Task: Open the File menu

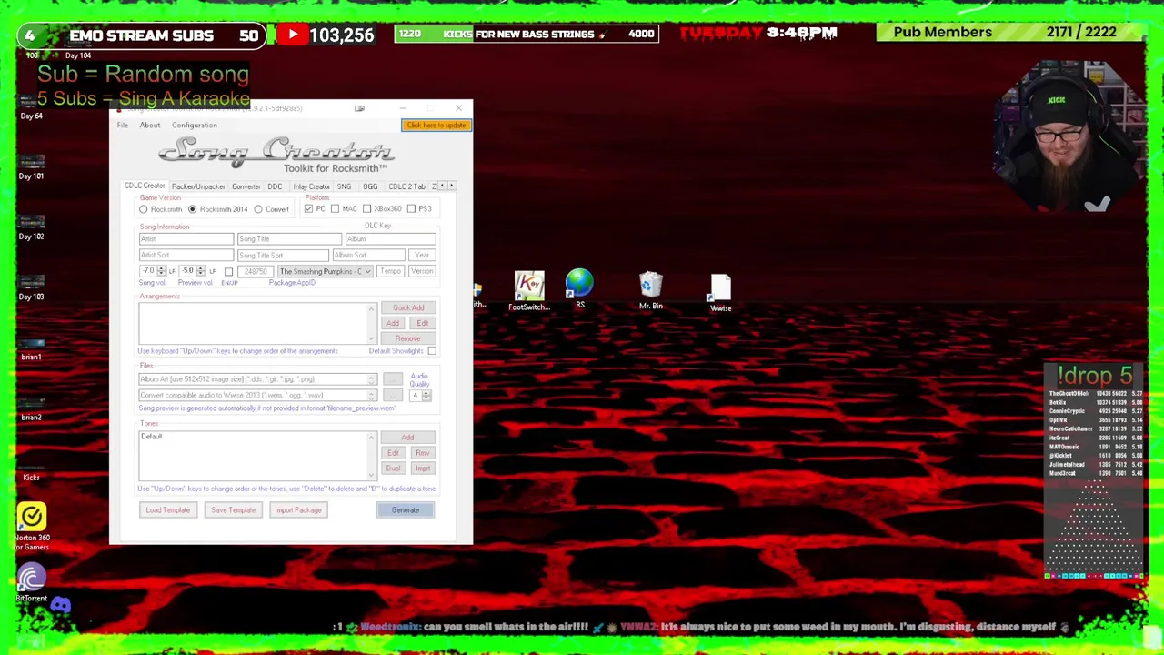Action: pos(122,126)
